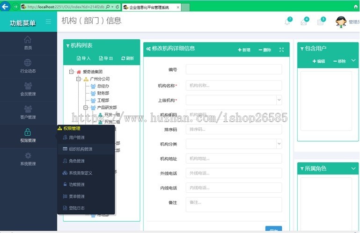Select 用户管理 in 权限管理 submenu

pyautogui.click(x=77, y=138)
